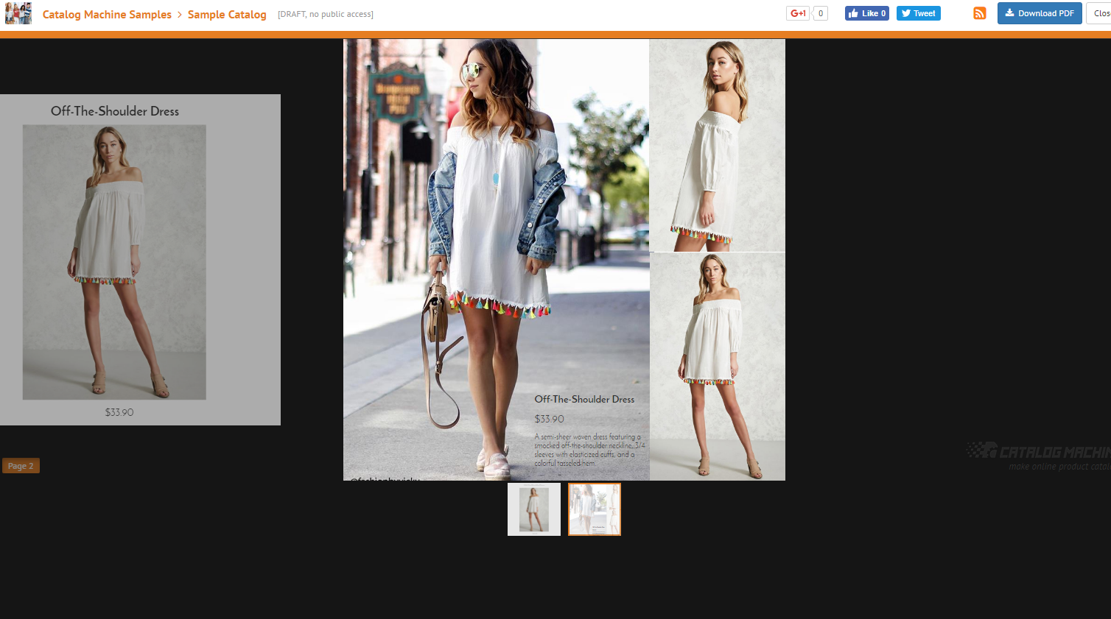The image size is (1111, 619).
Task: Click the G+1 Google share icon
Action: tap(797, 13)
